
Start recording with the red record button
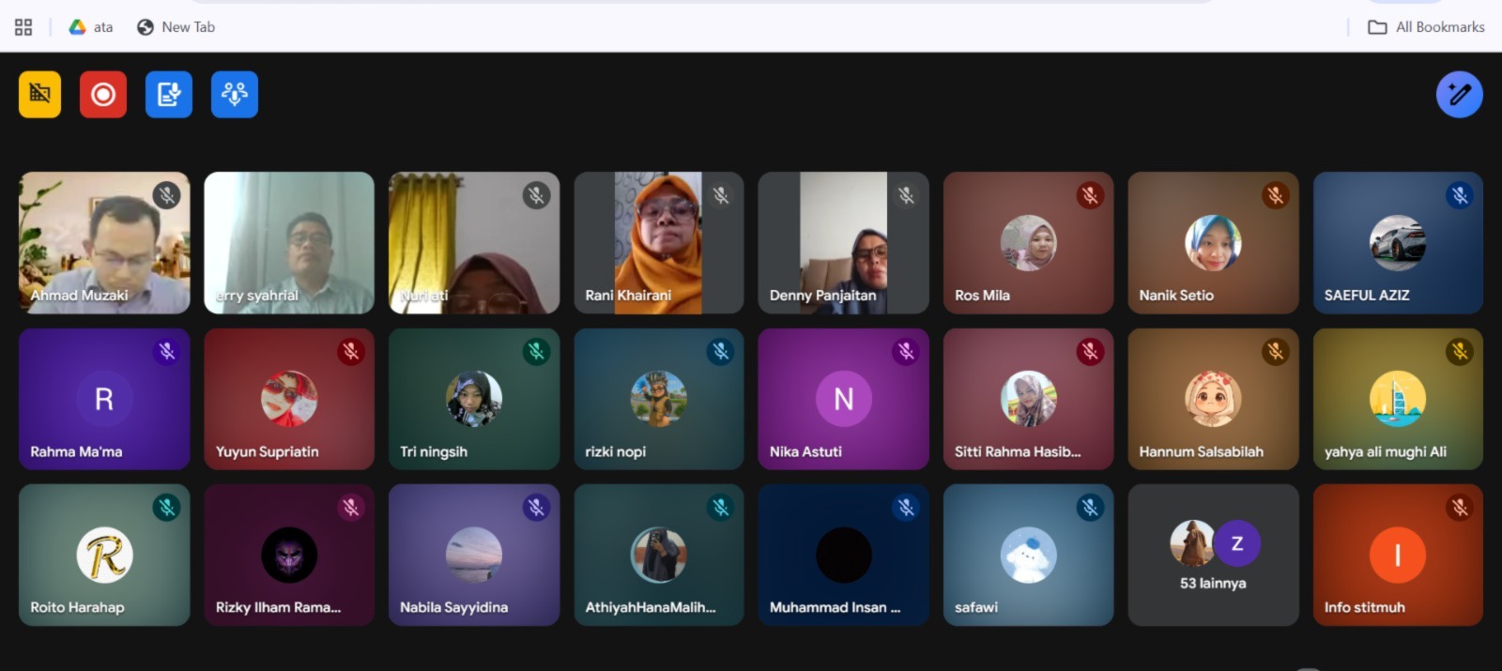tap(103, 94)
